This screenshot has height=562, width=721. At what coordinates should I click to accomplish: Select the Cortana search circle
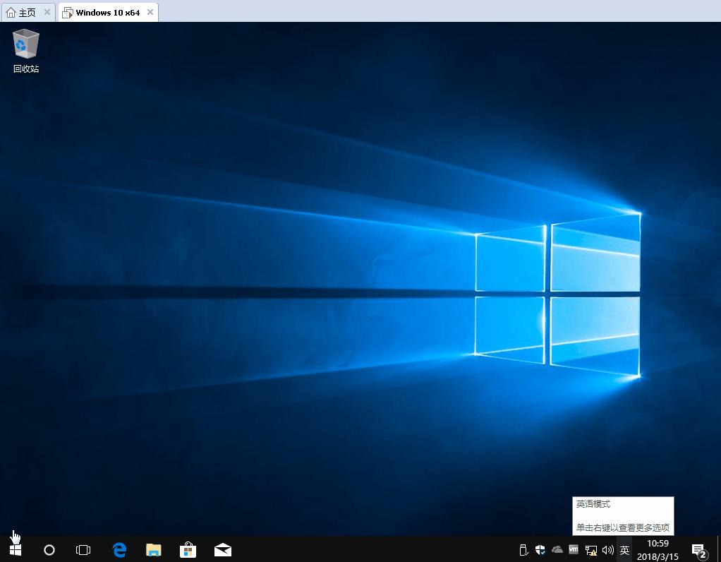pyautogui.click(x=49, y=549)
